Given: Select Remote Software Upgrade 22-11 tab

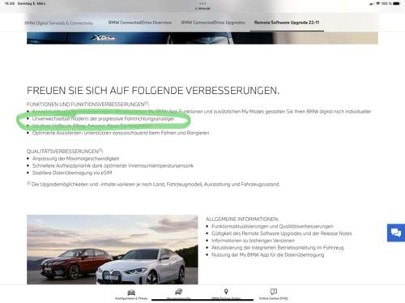Looking at the screenshot, I should (x=287, y=23).
